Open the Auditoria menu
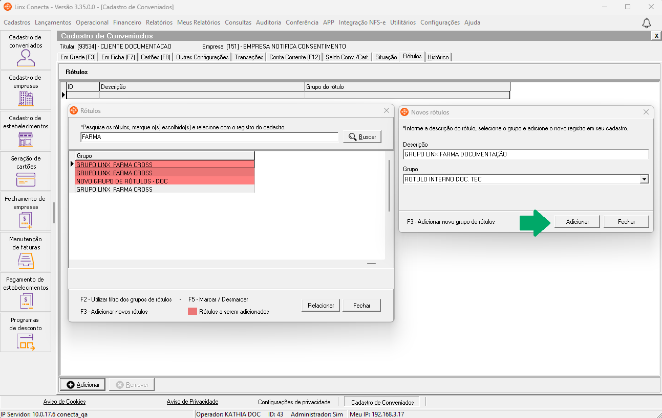 point(269,22)
